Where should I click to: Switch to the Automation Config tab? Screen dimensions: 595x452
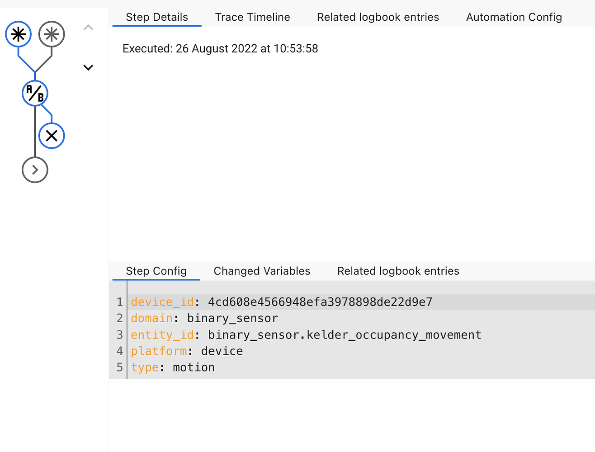pos(514,17)
